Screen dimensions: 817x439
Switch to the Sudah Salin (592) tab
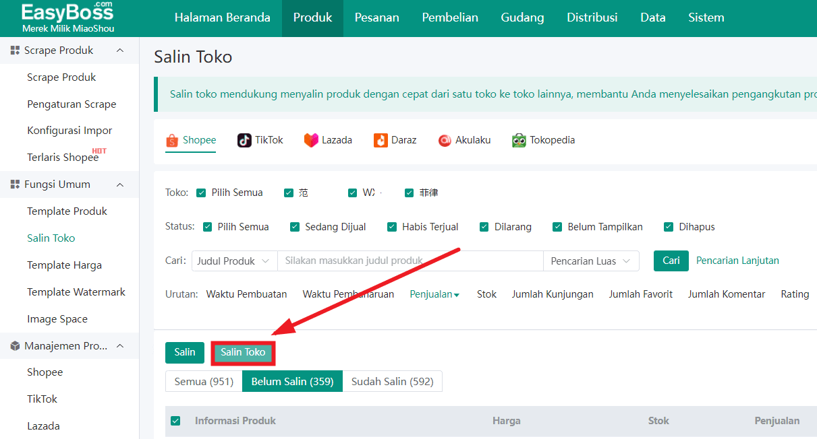[392, 381]
